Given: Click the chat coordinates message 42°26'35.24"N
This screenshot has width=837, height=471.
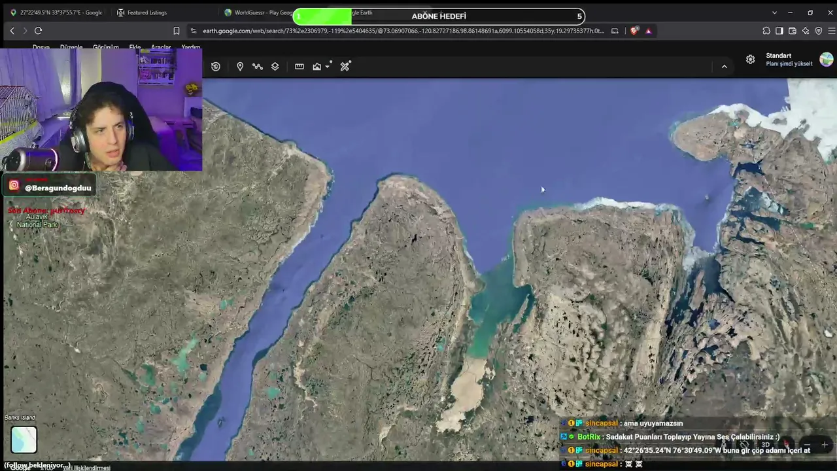Looking at the screenshot, I should (x=717, y=450).
